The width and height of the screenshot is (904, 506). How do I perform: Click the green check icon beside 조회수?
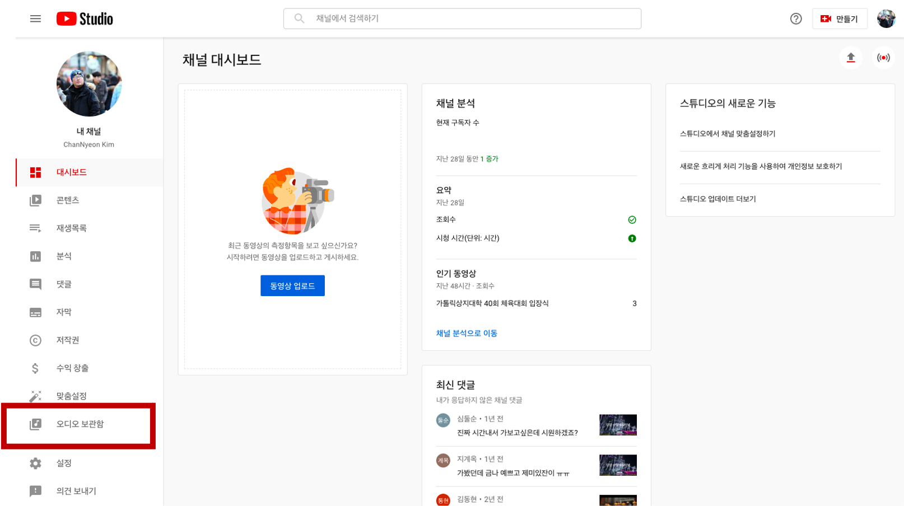632,220
